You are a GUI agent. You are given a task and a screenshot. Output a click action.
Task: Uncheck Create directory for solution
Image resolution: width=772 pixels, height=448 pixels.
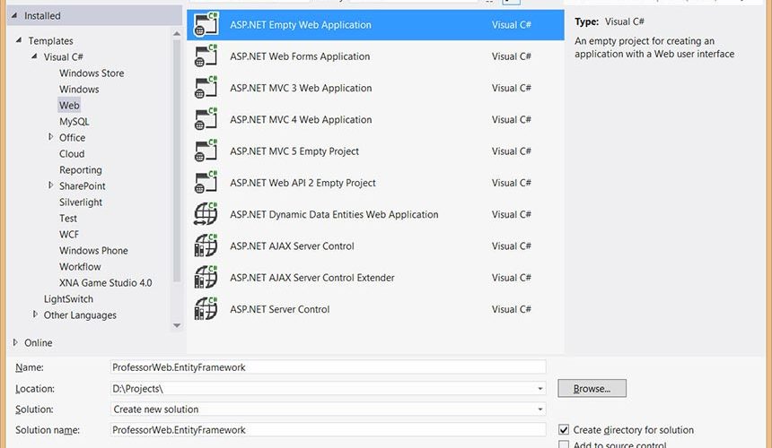564,430
